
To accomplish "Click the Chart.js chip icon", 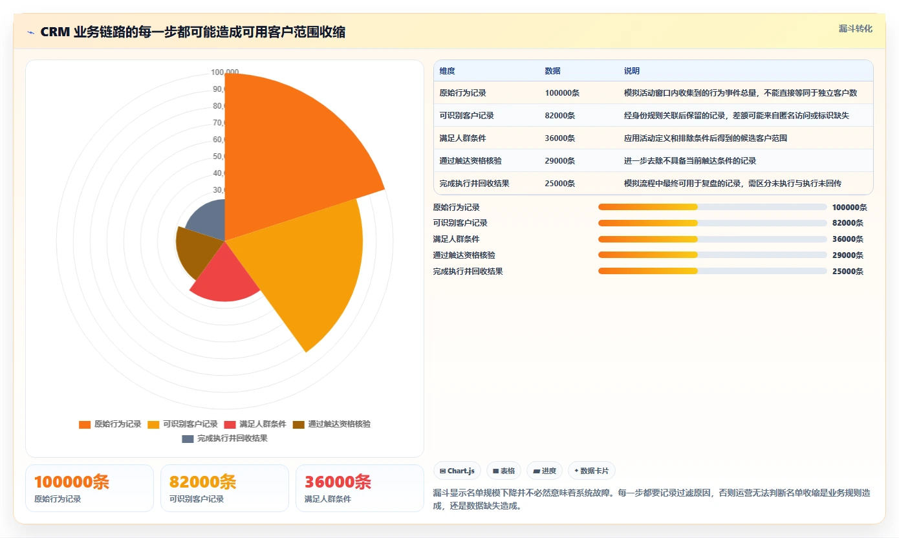I will pyautogui.click(x=442, y=471).
